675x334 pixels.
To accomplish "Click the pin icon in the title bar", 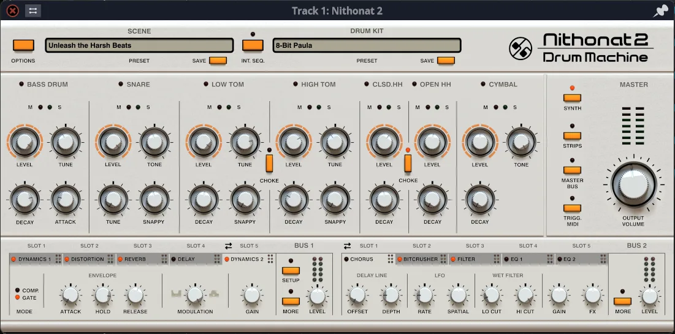I will (661, 11).
